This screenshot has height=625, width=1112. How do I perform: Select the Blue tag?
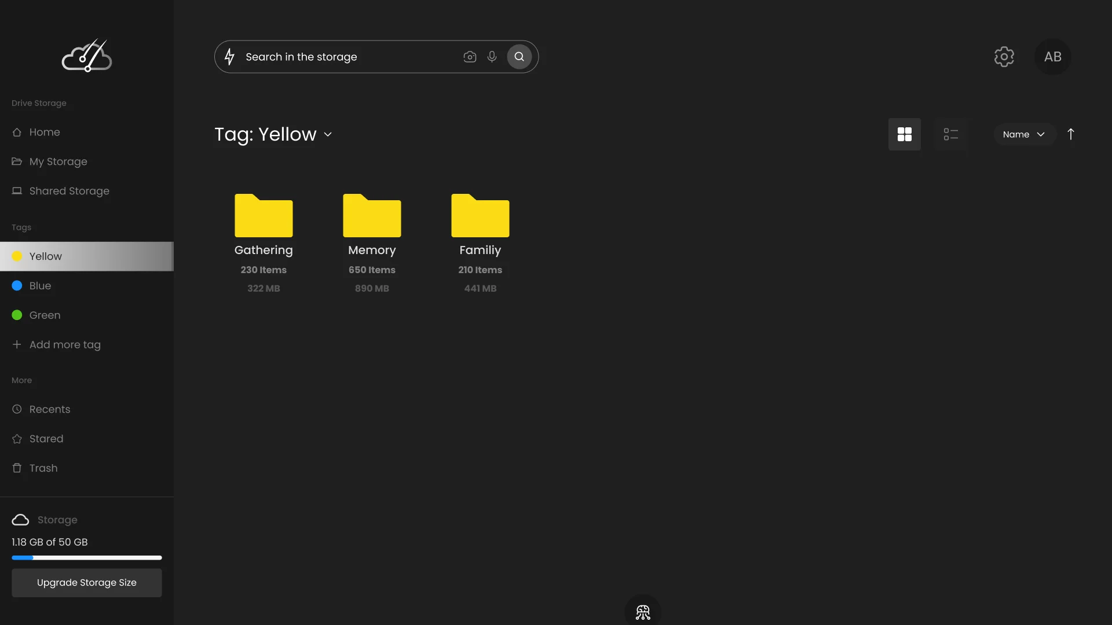point(87,286)
